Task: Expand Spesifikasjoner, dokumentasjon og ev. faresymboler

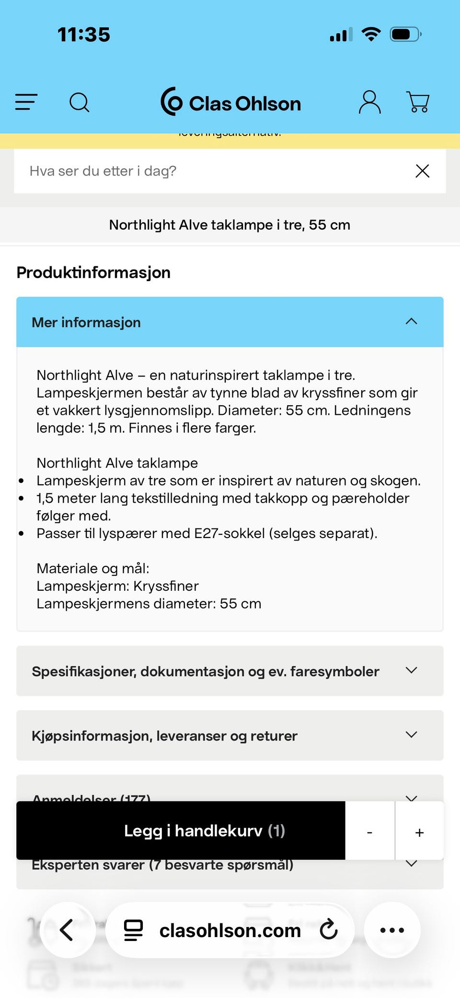Action: tap(230, 671)
